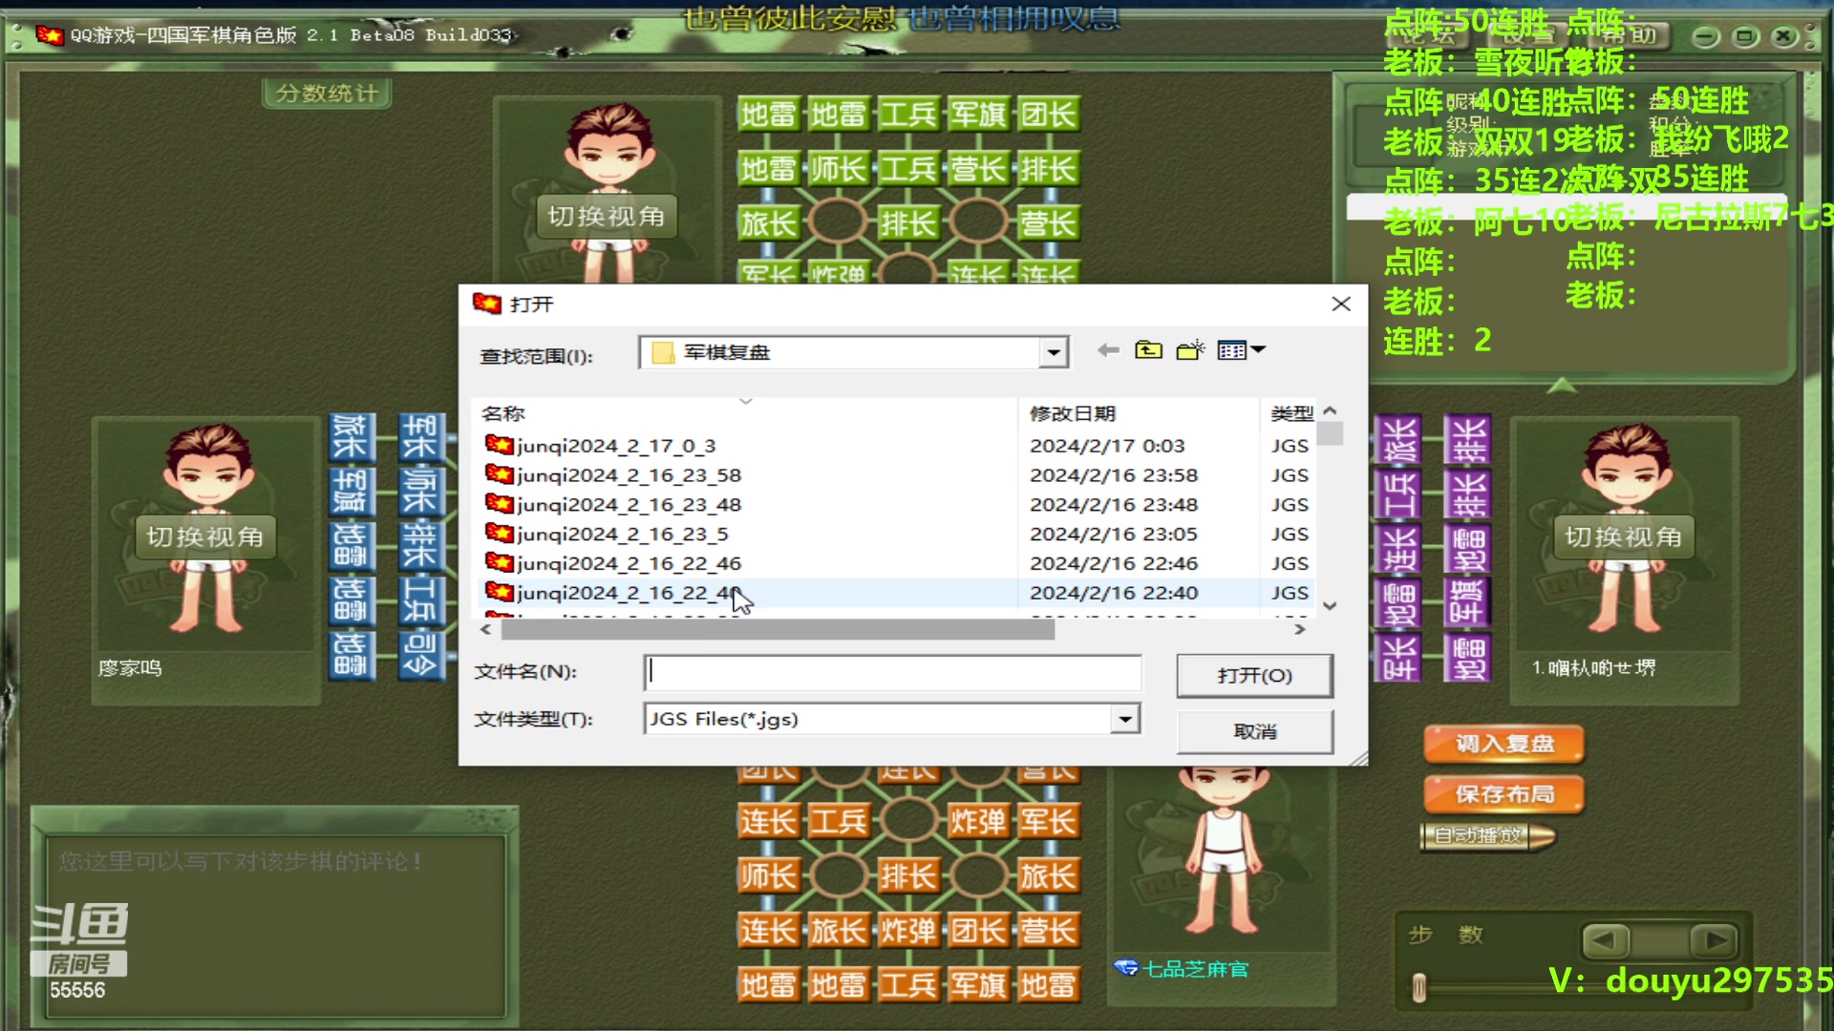Select file junqi2024_2_16_23_58

tap(613, 475)
